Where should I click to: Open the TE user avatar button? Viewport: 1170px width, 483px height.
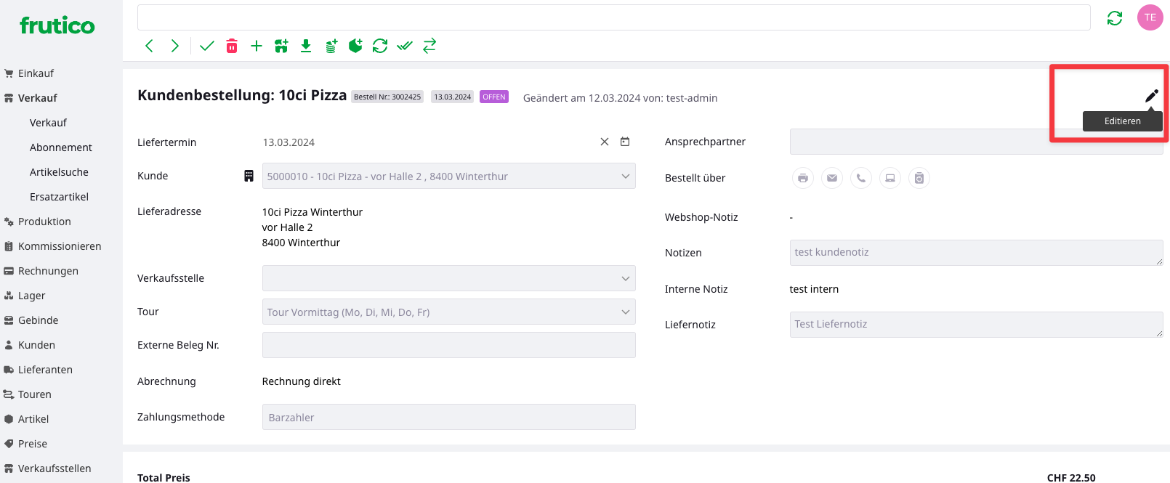click(x=1150, y=17)
